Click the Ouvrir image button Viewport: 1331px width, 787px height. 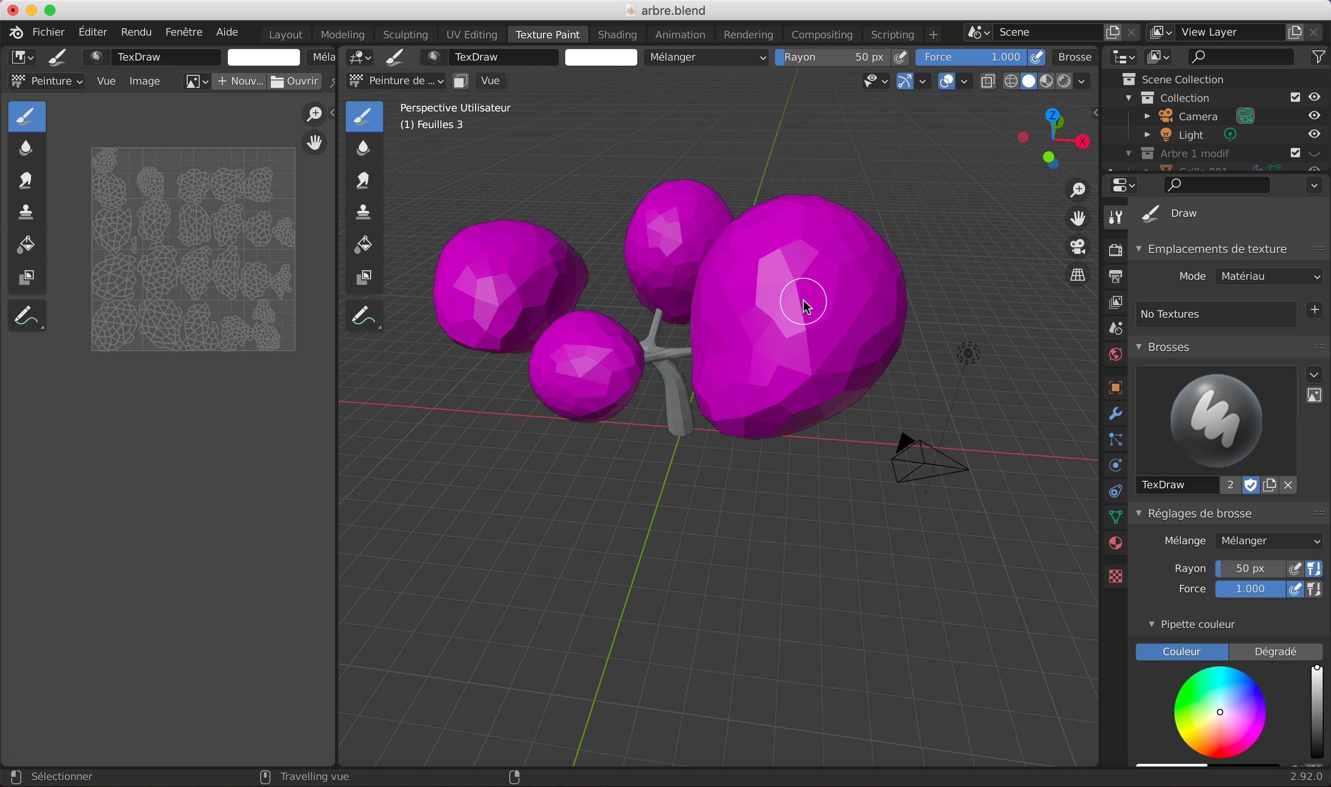tap(295, 81)
